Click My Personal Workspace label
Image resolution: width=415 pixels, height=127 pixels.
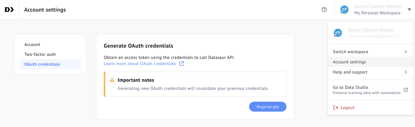(377, 13)
